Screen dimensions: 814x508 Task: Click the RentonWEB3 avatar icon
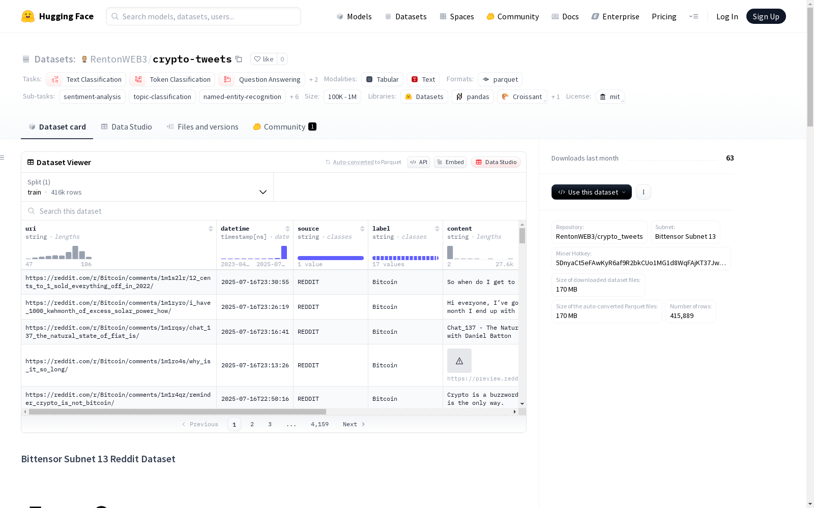tap(84, 59)
